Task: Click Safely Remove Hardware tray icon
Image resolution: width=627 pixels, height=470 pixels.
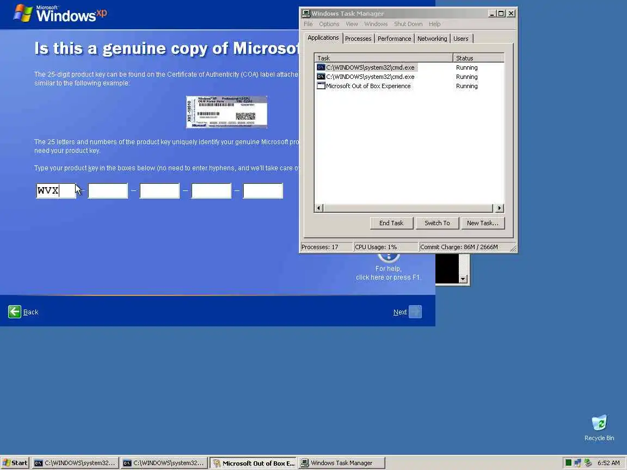Action: pyautogui.click(x=588, y=463)
